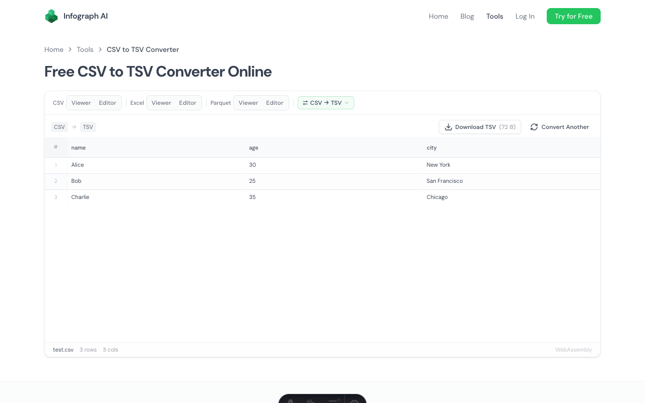Screen dimensions: 645x403
Task: Click the 3 cols status label
Action: (x=110, y=350)
